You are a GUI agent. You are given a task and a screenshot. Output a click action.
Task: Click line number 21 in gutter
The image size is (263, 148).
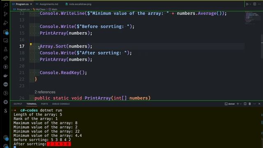(22, 73)
